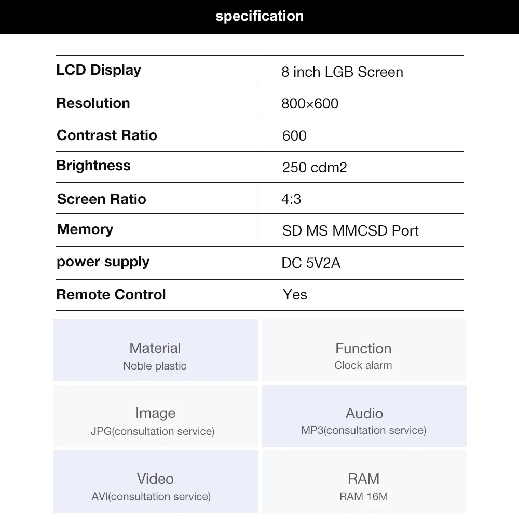519x519 pixels.
Task: Select the Memory row label
Action: point(85,229)
